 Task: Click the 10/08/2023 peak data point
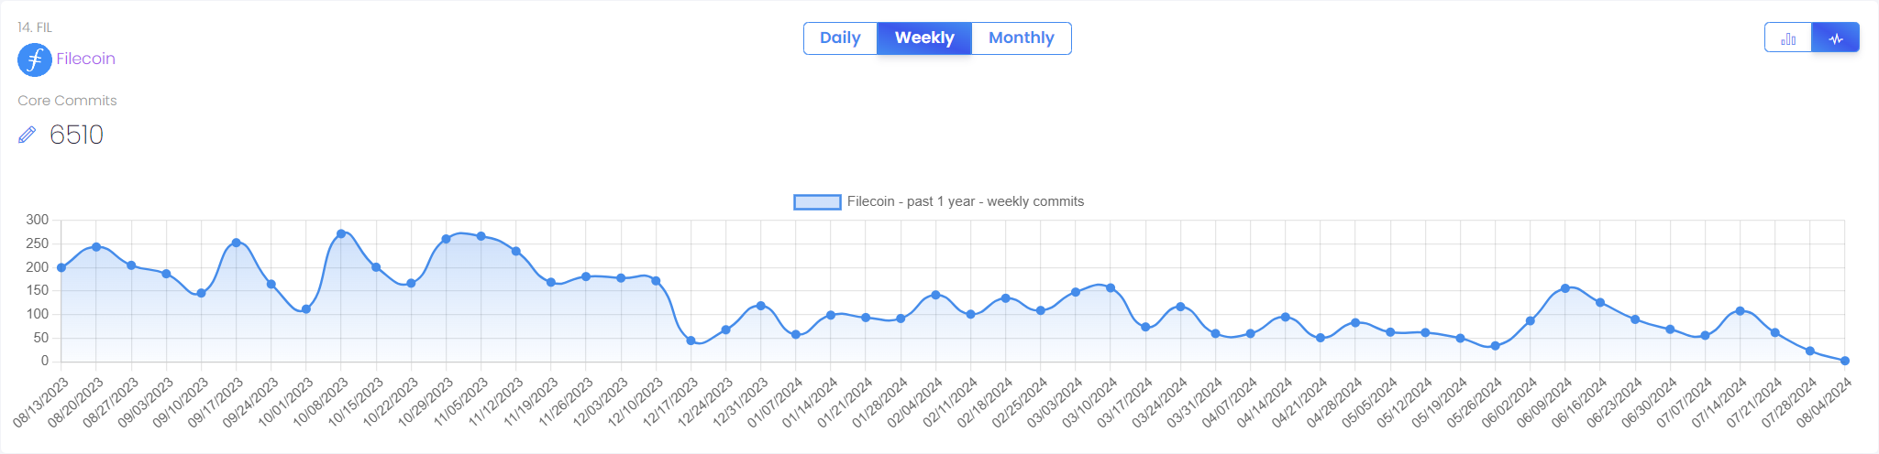click(x=341, y=234)
